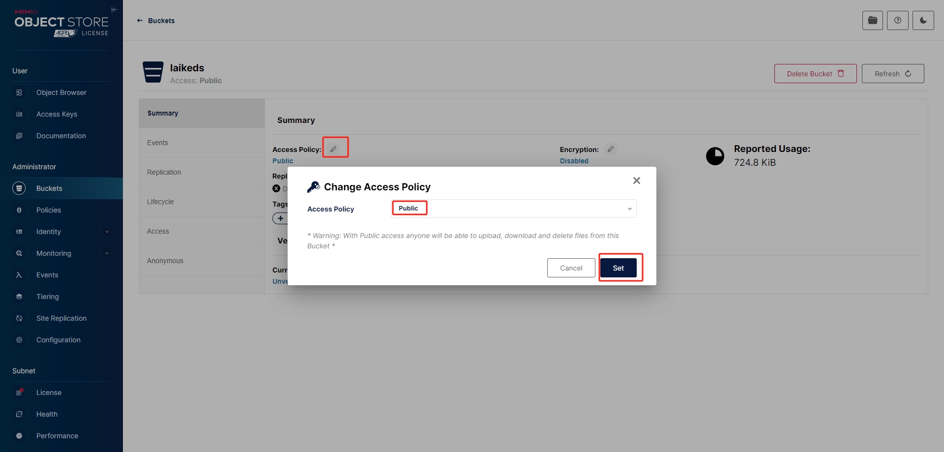This screenshot has height=452, width=944.
Task: Open the object browser folder icon in header
Action: tap(872, 21)
